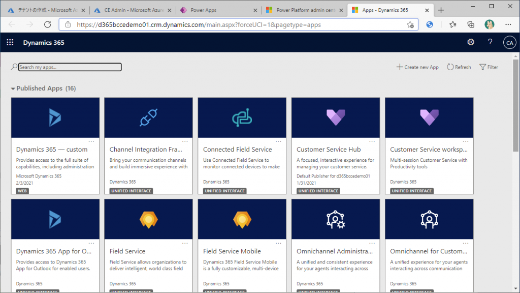Click the Connected Field Service tile icon
The image size is (520, 293).
click(x=242, y=118)
